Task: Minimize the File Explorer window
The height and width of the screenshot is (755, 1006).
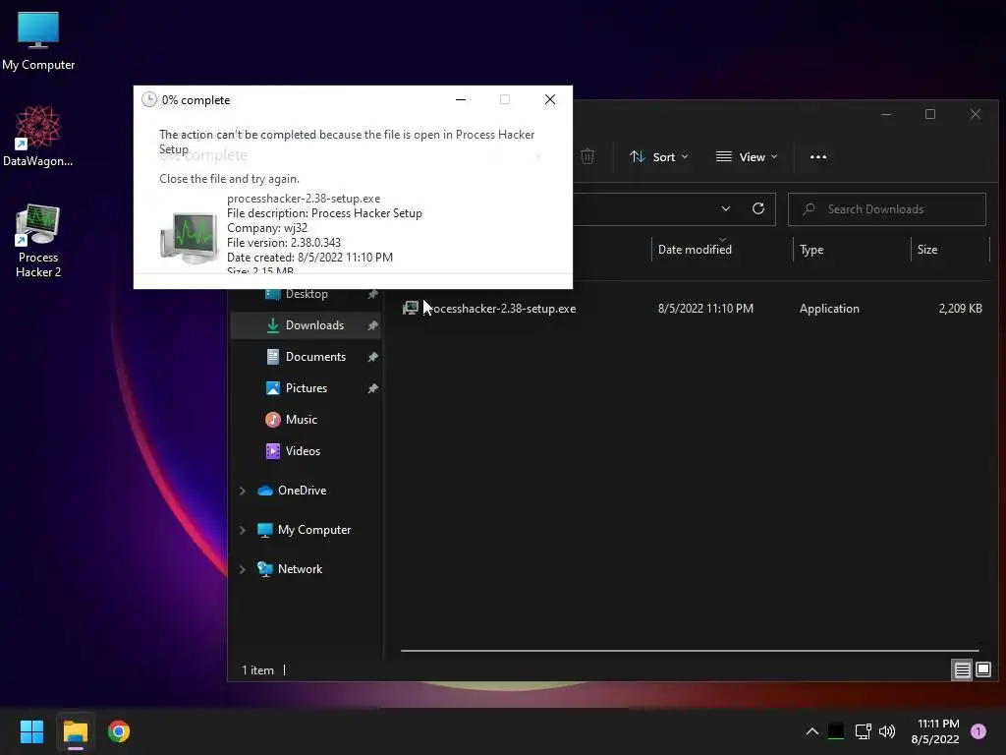Action: (x=886, y=114)
